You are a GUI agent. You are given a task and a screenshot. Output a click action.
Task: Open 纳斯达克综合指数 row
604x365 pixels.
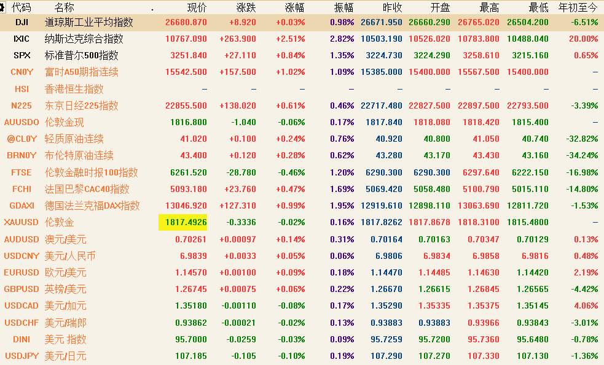coord(84,39)
